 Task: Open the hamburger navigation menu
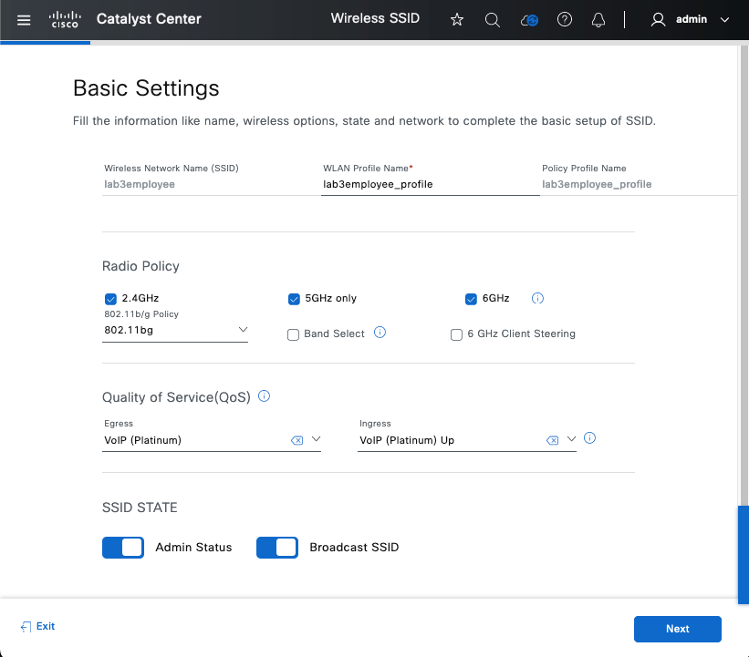click(24, 19)
